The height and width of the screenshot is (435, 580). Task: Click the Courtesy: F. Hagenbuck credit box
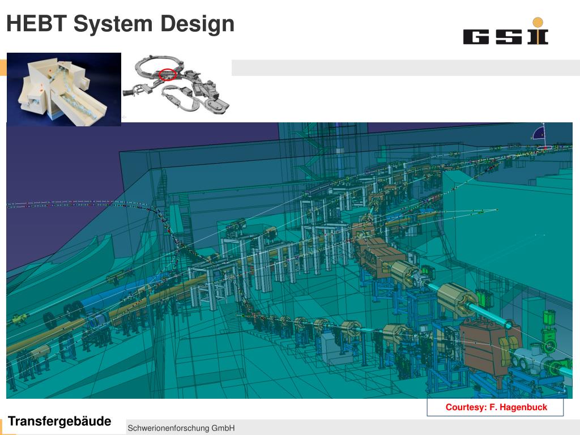point(495,407)
